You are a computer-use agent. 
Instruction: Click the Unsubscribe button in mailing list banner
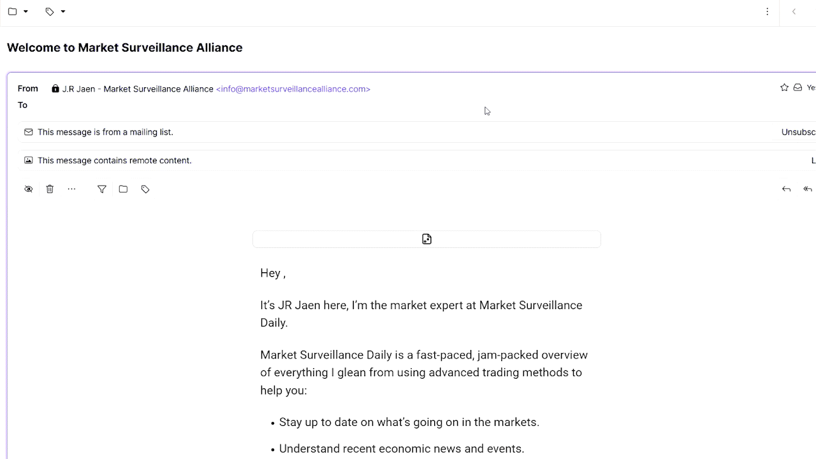coord(798,132)
